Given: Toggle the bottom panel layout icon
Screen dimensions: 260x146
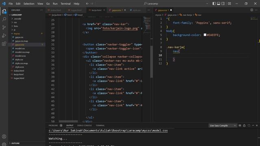Looking at the screenshot, I should click(219, 4).
